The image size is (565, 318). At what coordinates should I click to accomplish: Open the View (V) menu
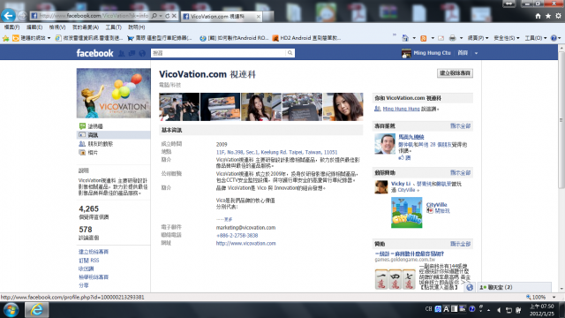pos(57,27)
